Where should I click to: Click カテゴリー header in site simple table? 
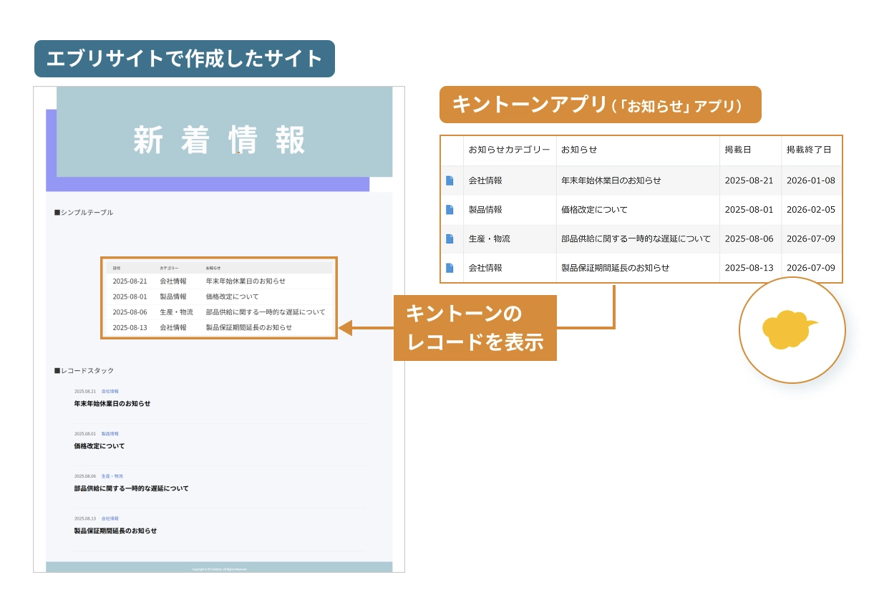coord(169,268)
